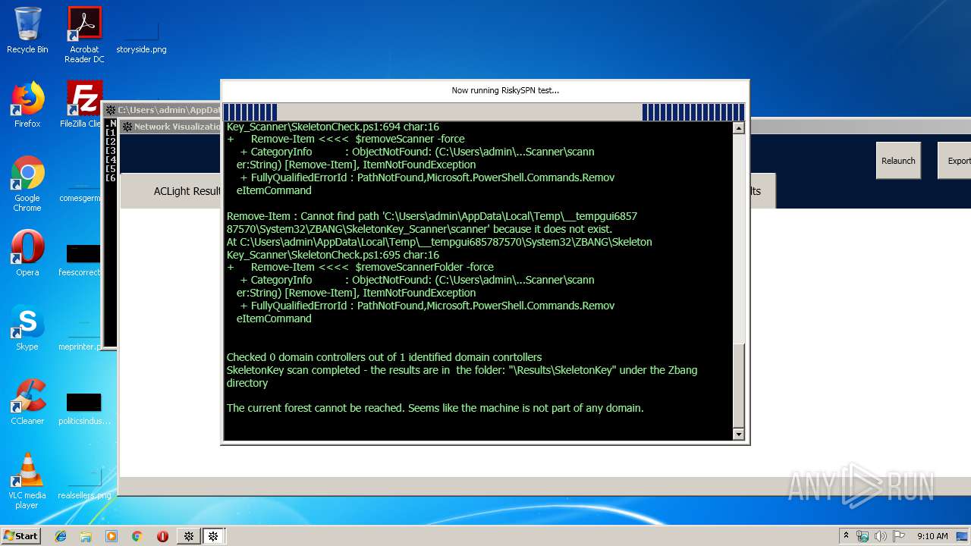Switch to second zBang taskbar window
Screen dimensions: 971x546
pyautogui.click(x=214, y=536)
